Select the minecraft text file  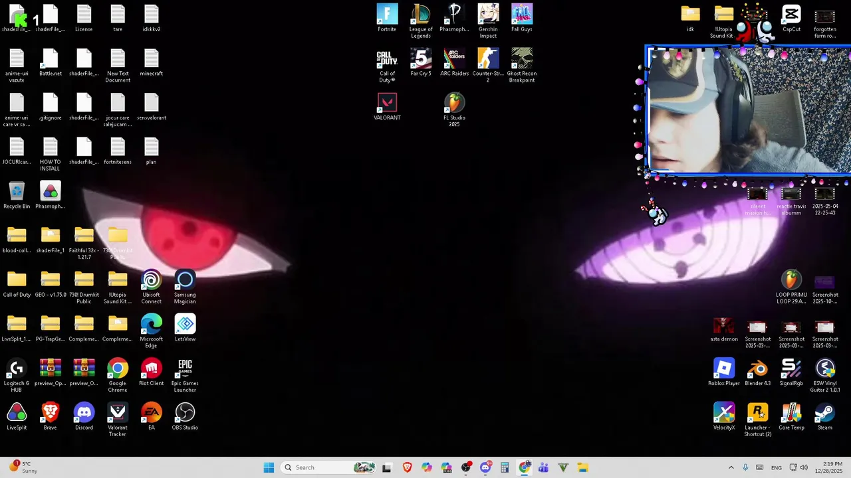[x=151, y=62]
